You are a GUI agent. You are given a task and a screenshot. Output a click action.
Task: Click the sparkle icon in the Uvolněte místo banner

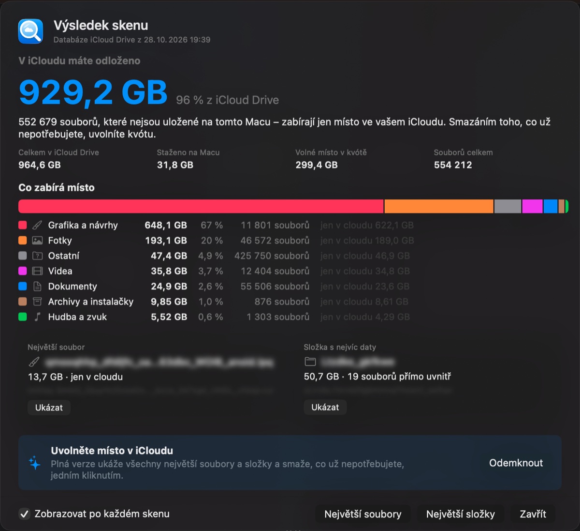35,463
